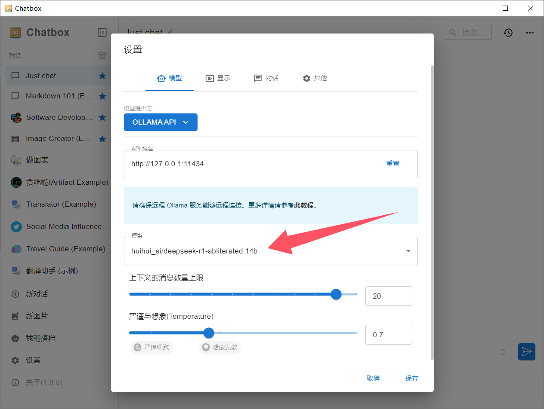Click 取消 to cancel settings
Image resolution: width=544 pixels, height=409 pixels.
pos(373,378)
